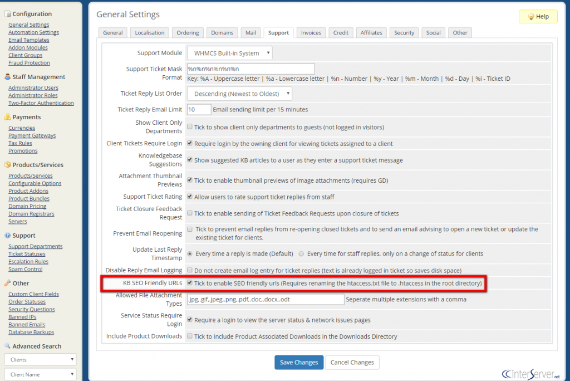Enable Ticket Closure Feedback Request checkbox
The height and width of the screenshot is (381, 570).
pyautogui.click(x=190, y=213)
